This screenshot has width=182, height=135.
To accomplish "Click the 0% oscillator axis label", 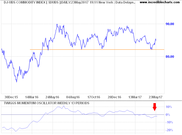I will (x=168, y=115).
